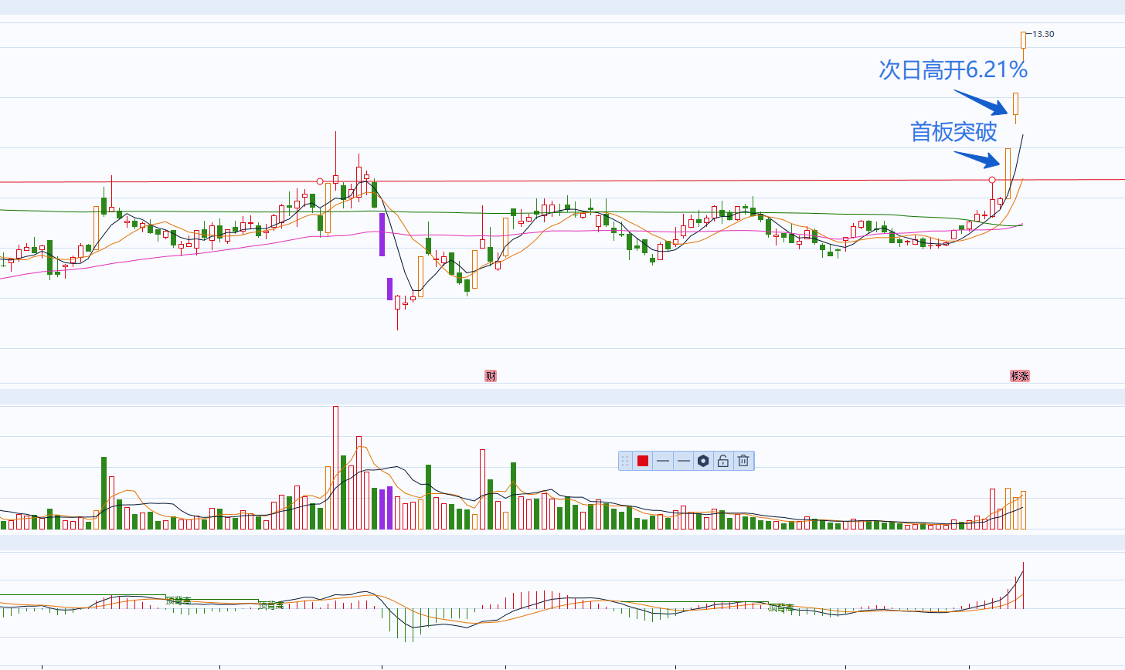This screenshot has height=670, width=1125.
Task: Select the right circle anchor of the red horizontal line
Action: [992, 180]
